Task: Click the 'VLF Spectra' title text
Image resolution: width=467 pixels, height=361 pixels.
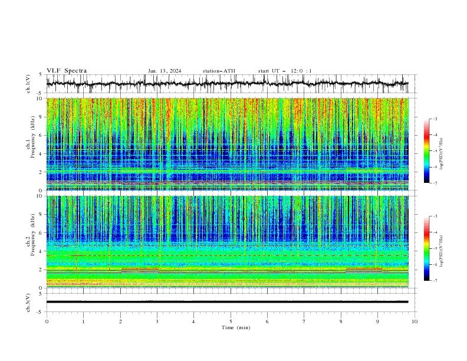Action: tap(67, 71)
